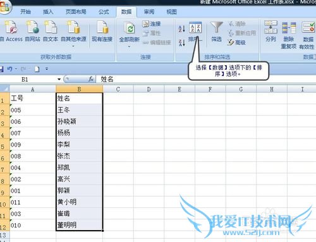This screenshot has width=316, height=242.
Task: Click the 属性 properties button
Action: pos(152,33)
